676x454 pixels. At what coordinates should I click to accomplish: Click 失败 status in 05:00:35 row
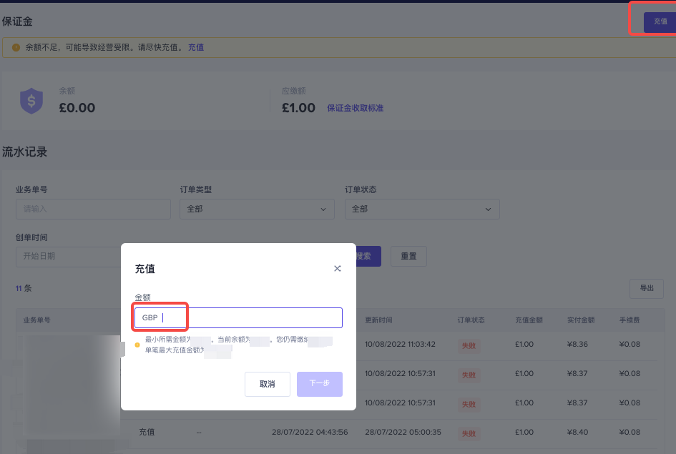click(469, 433)
